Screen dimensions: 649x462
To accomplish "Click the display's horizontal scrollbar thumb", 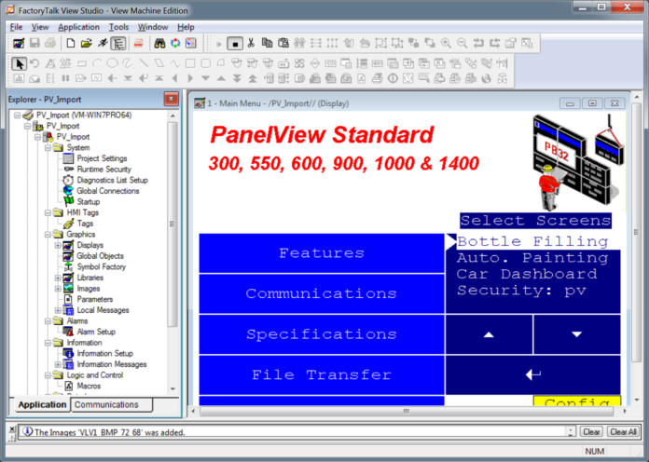I will (406, 411).
